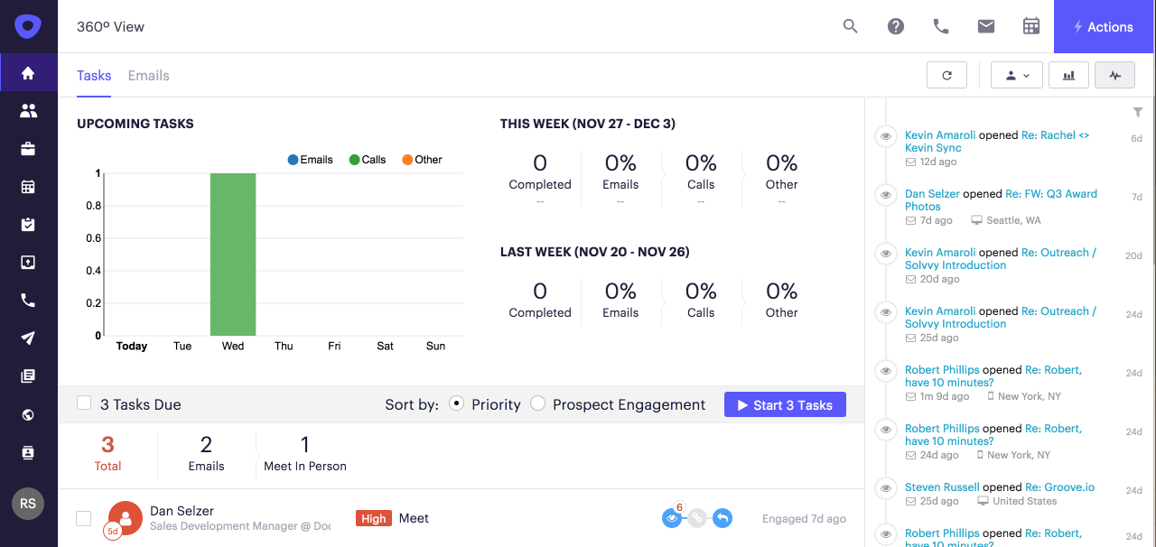The width and height of the screenshot is (1156, 547).
Task: Select the Tasks tab
Action: pyautogui.click(x=93, y=76)
